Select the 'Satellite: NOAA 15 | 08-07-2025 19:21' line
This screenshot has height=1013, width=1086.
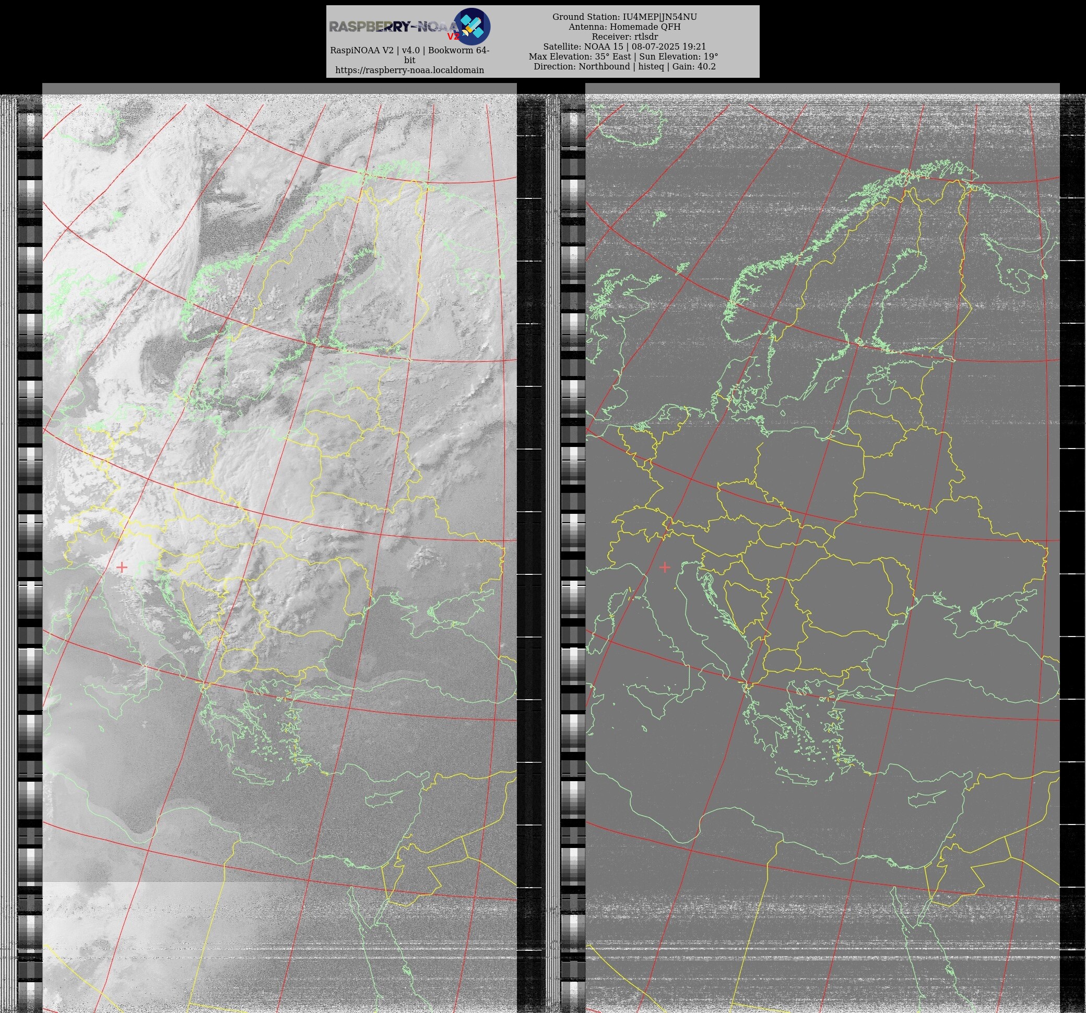(x=624, y=46)
